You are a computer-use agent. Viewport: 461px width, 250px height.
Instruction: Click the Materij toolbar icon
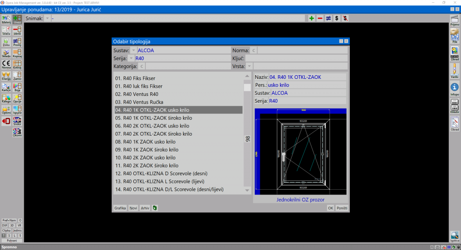coord(6,19)
